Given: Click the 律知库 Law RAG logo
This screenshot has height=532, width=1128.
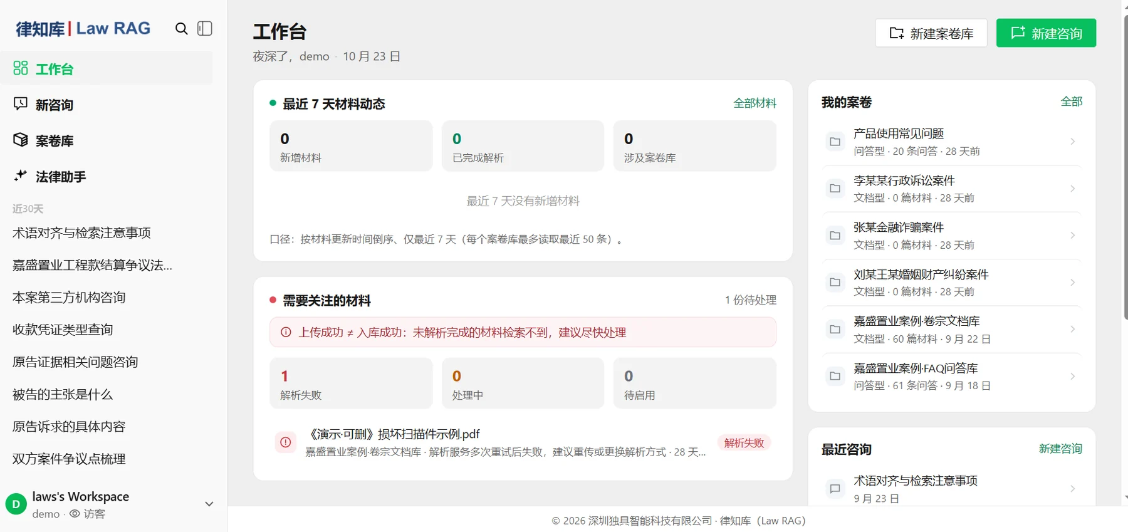Looking at the screenshot, I should 83,29.
